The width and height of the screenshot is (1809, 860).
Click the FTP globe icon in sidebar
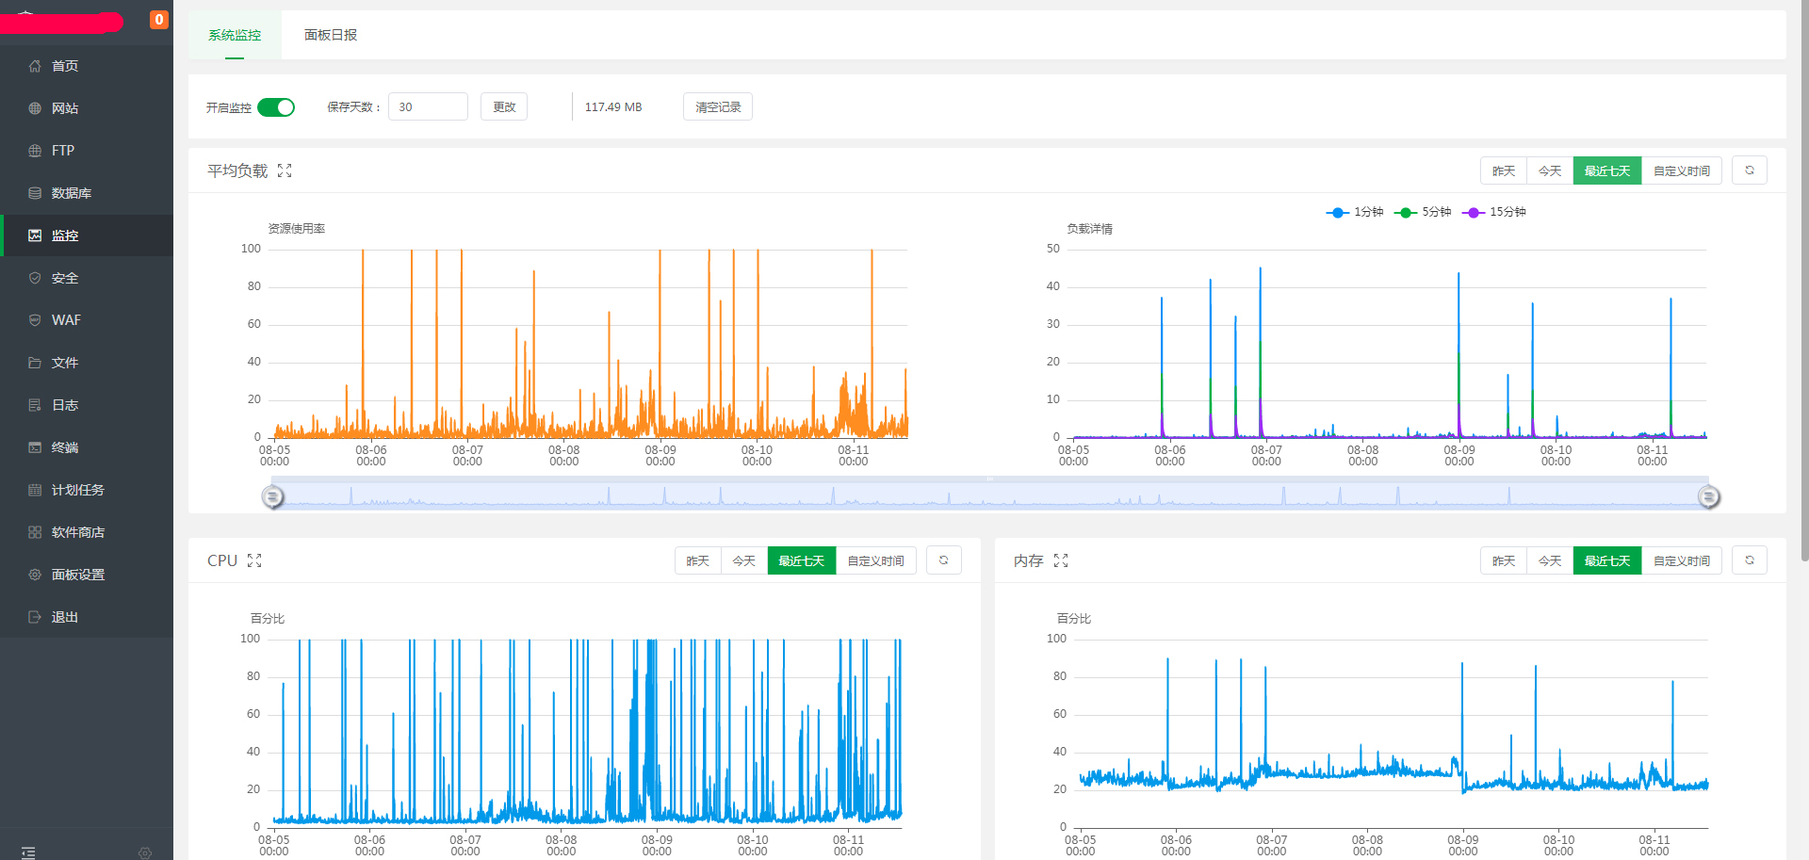(35, 151)
